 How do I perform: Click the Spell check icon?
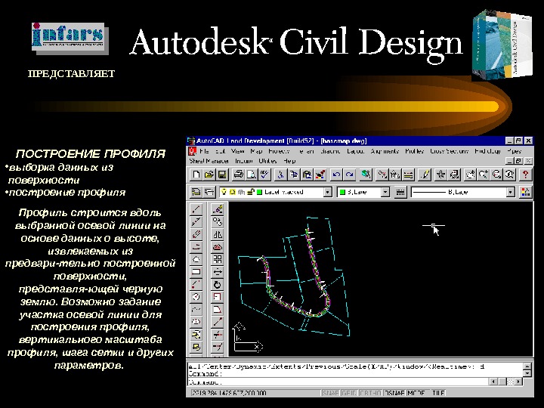[264, 175]
